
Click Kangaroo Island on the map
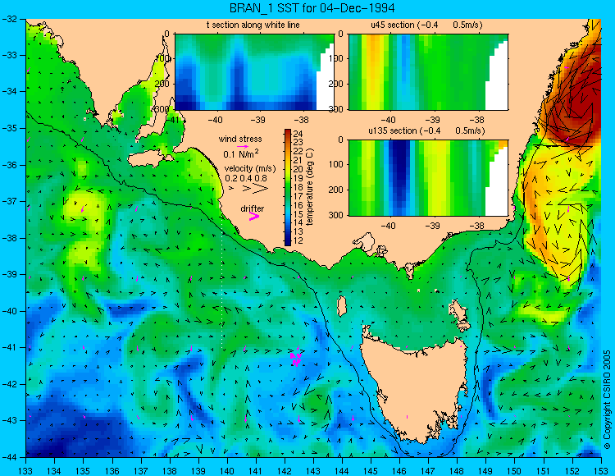pyautogui.click(x=150, y=160)
